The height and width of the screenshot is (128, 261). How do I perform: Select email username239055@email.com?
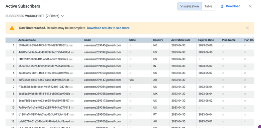[102, 94]
